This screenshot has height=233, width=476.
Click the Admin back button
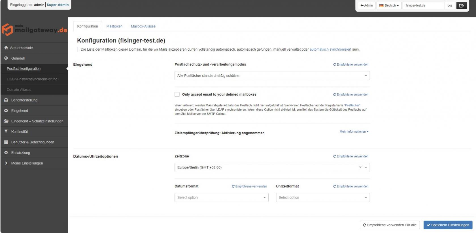[x=367, y=5]
